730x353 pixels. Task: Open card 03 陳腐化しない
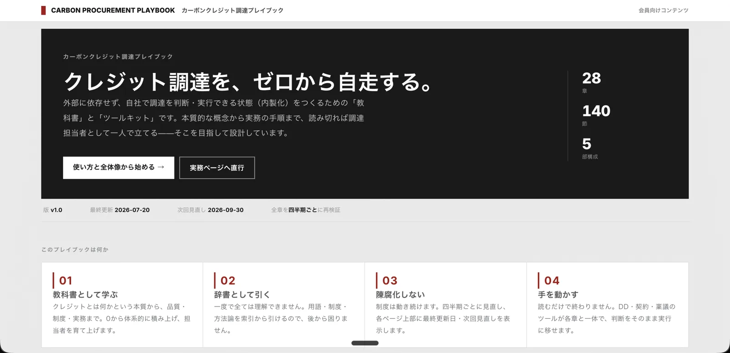446,305
